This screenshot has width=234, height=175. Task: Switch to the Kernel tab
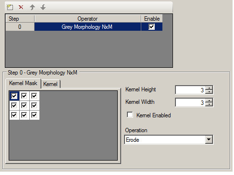[50, 84]
